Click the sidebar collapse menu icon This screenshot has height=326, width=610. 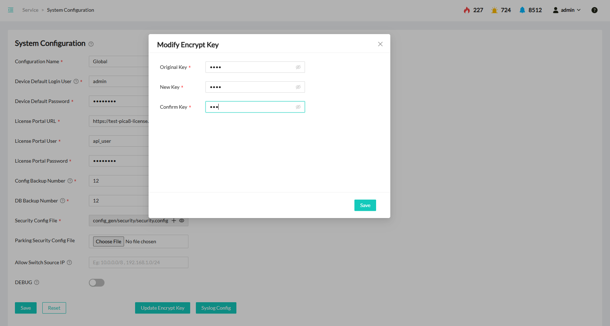(x=11, y=10)
